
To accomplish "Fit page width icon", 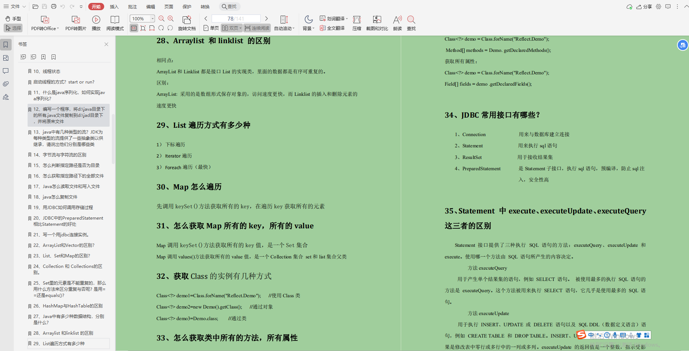I will pyautogui.click(x=152, y=28).
